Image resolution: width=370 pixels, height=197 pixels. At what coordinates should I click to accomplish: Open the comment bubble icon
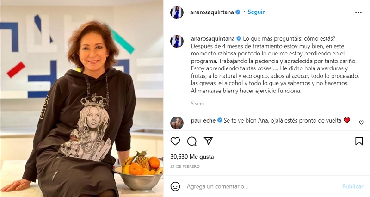tap(192, 141)
